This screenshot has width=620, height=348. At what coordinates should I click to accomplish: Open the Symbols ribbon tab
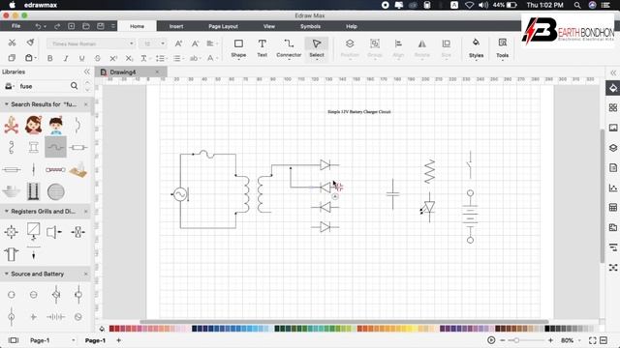tap(310, 26)
